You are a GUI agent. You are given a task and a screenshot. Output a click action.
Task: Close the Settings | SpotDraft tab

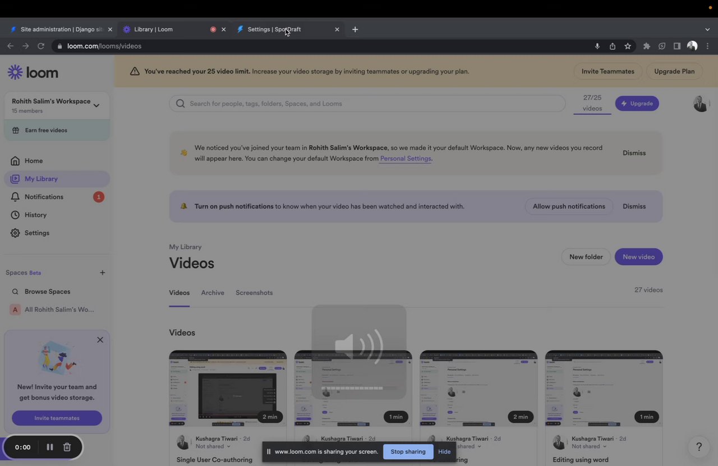pyautogui.click(x=337, y=29)
